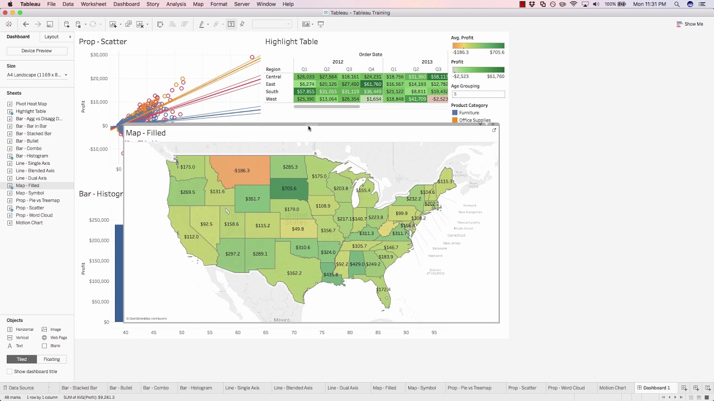Click the highlight pen icon
Screen dimensions: 714x401
tap(201, 24)
